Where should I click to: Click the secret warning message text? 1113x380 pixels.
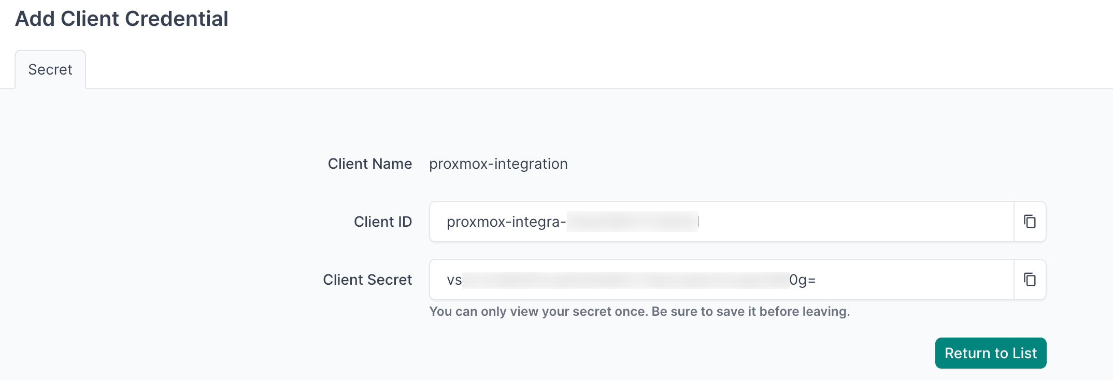tap(639, 311)
